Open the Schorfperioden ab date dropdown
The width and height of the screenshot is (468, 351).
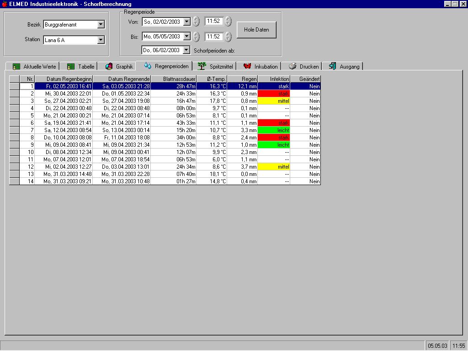click(x=186, y=50)
